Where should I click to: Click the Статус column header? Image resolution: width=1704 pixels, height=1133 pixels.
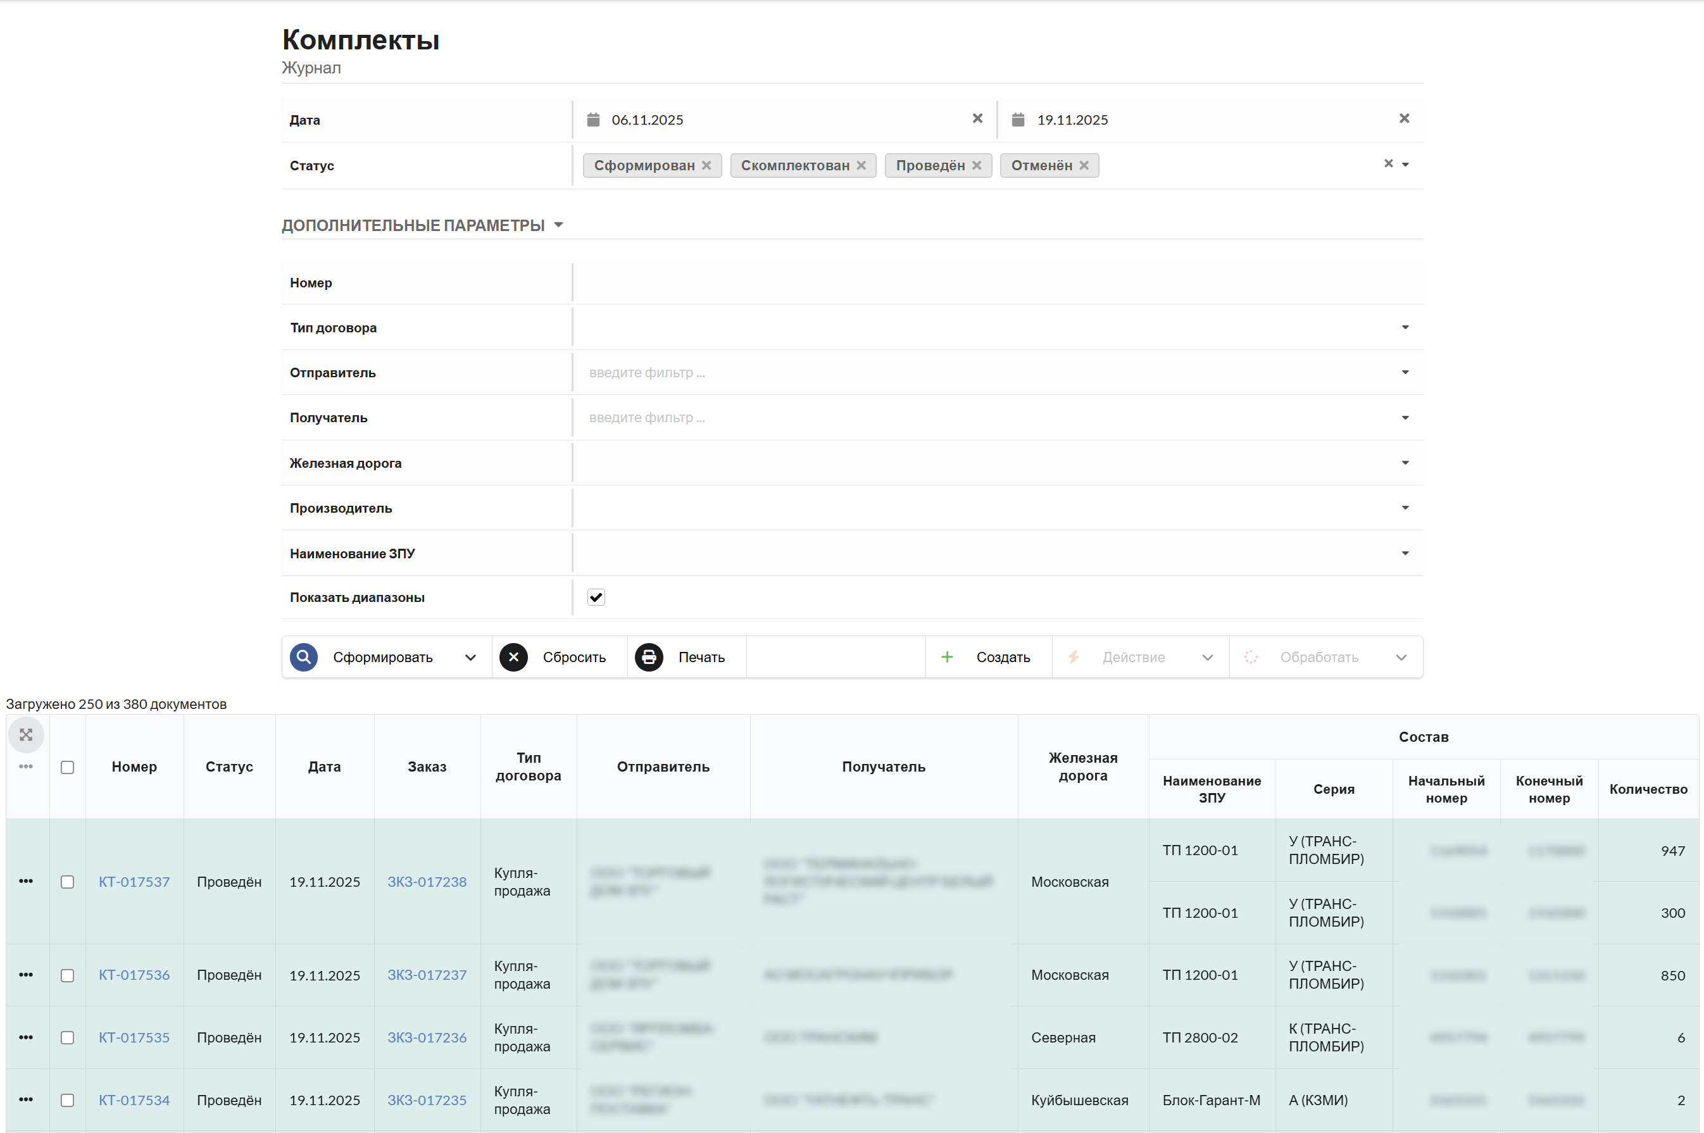pos(229,767)
